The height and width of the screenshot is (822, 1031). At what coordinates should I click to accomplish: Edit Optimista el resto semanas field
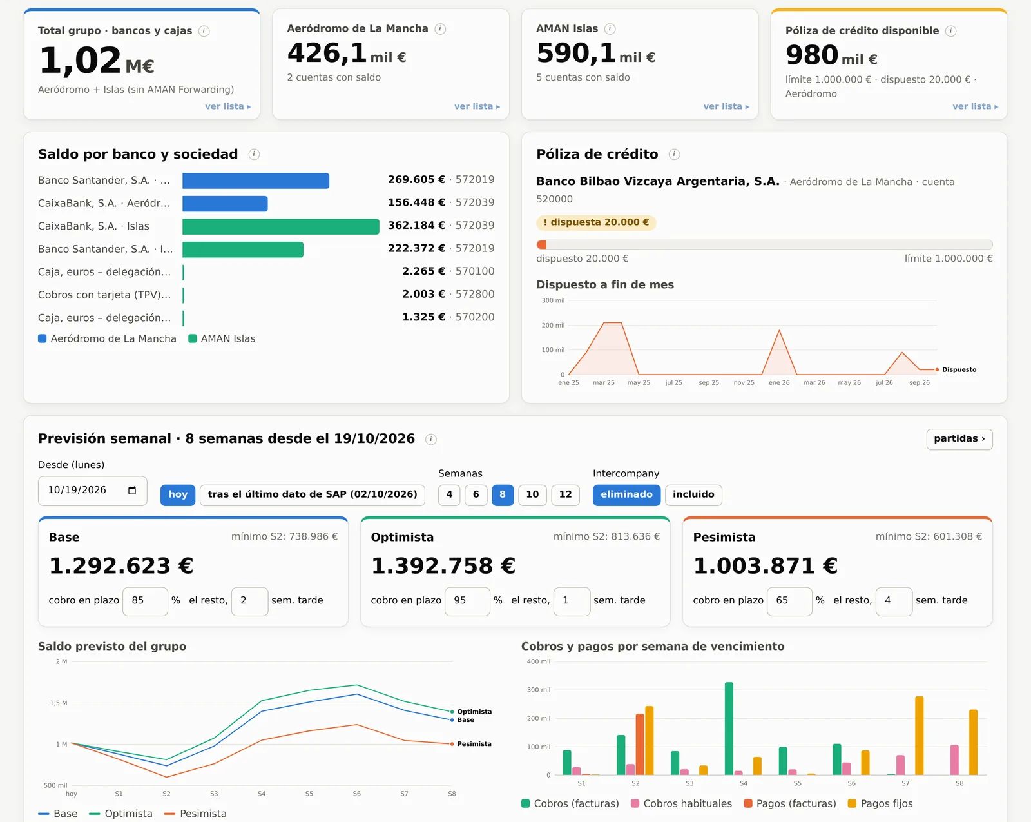[x=572, y=601]
